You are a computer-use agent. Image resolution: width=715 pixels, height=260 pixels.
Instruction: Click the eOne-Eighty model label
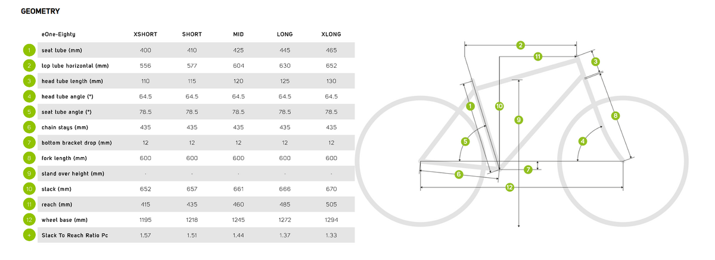point(58,34)
